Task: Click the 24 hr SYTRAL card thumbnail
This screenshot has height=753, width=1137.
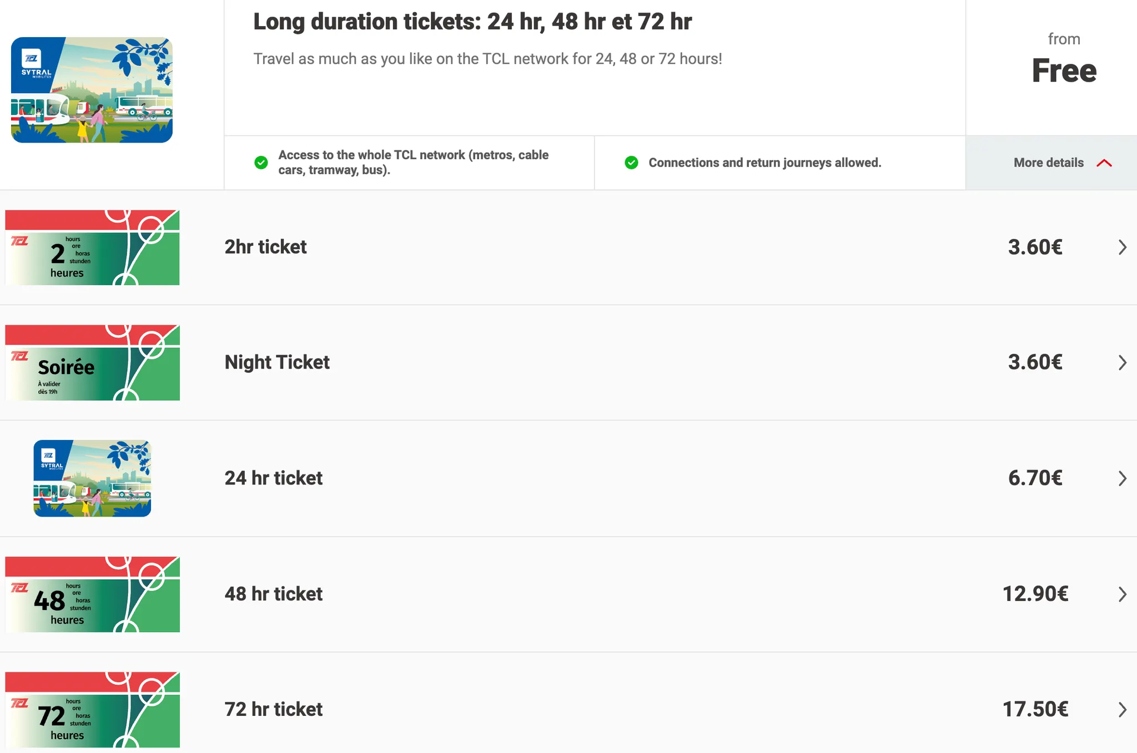Action: [92, 478]
